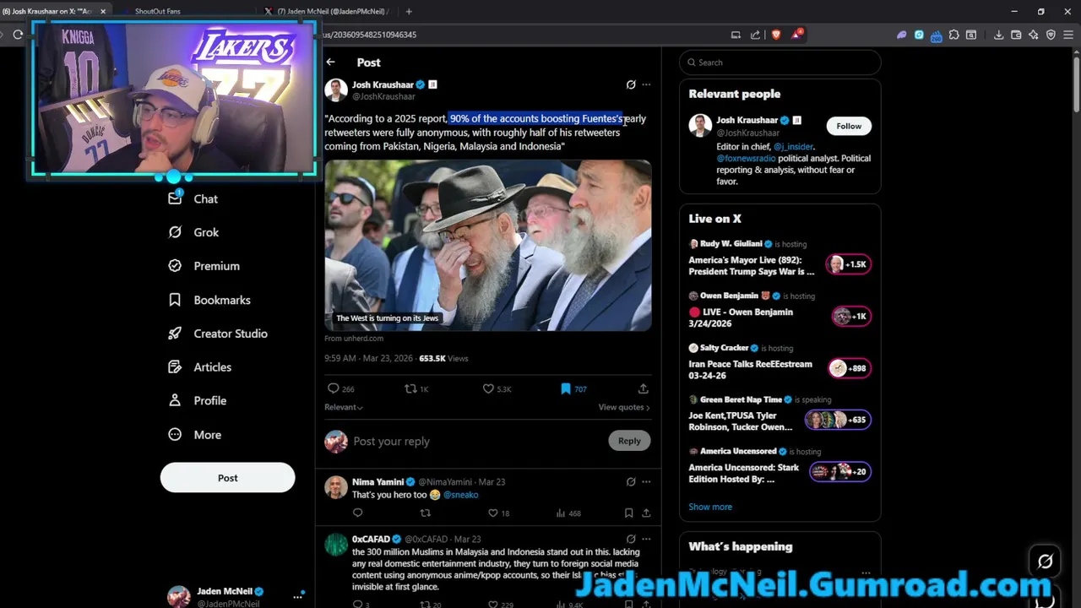Expand View quotes chevron link
The height and width of the screenshot is (608, 1081).
point(624,407)
